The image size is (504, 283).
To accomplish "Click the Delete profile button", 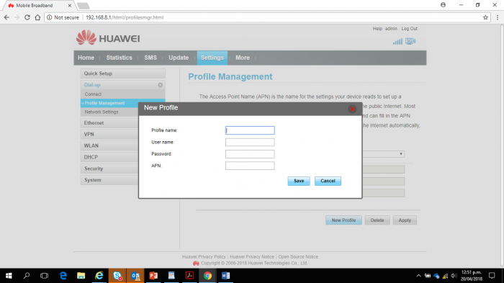I will click(x=377, y=220).
